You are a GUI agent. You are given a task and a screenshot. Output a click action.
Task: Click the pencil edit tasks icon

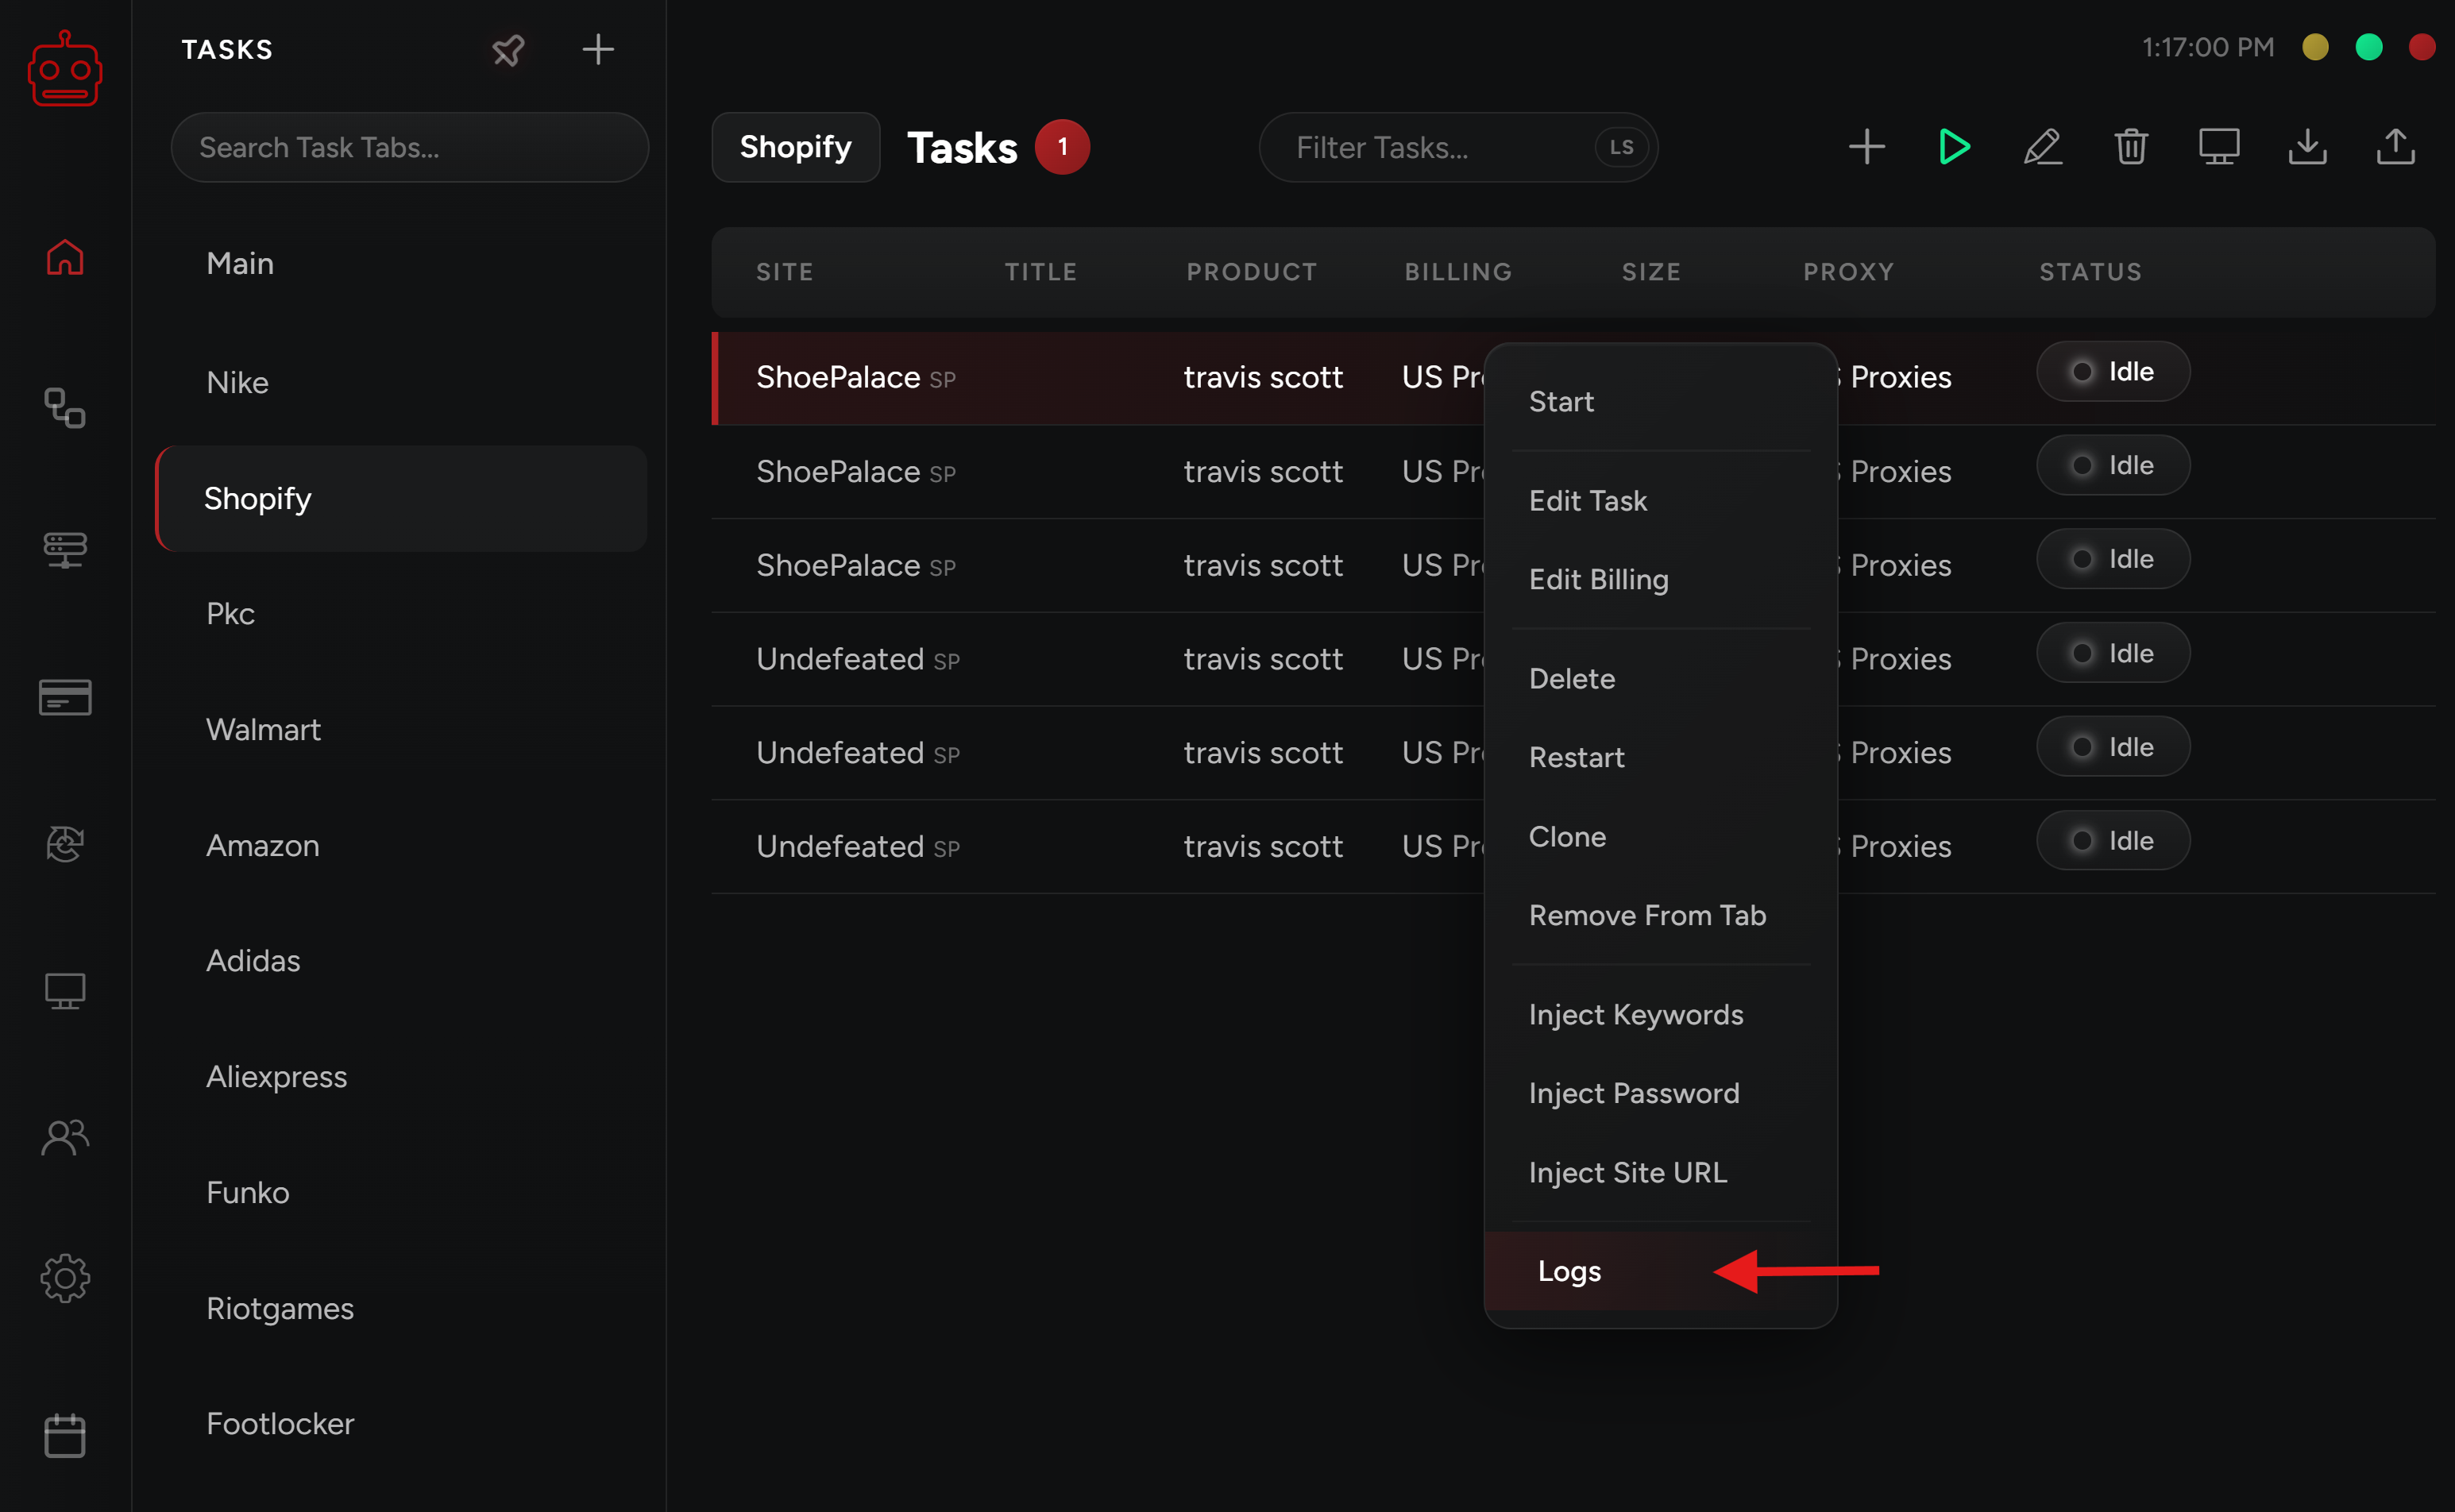(x=2042, y=147)
